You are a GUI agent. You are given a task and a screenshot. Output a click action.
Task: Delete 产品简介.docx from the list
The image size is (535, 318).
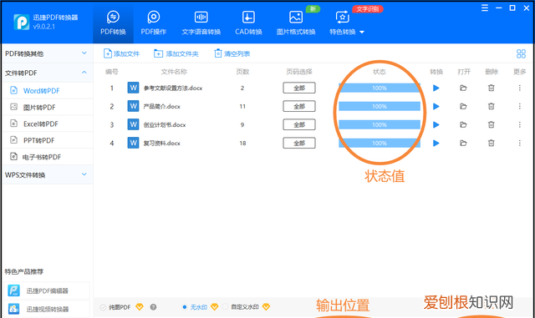491,106
